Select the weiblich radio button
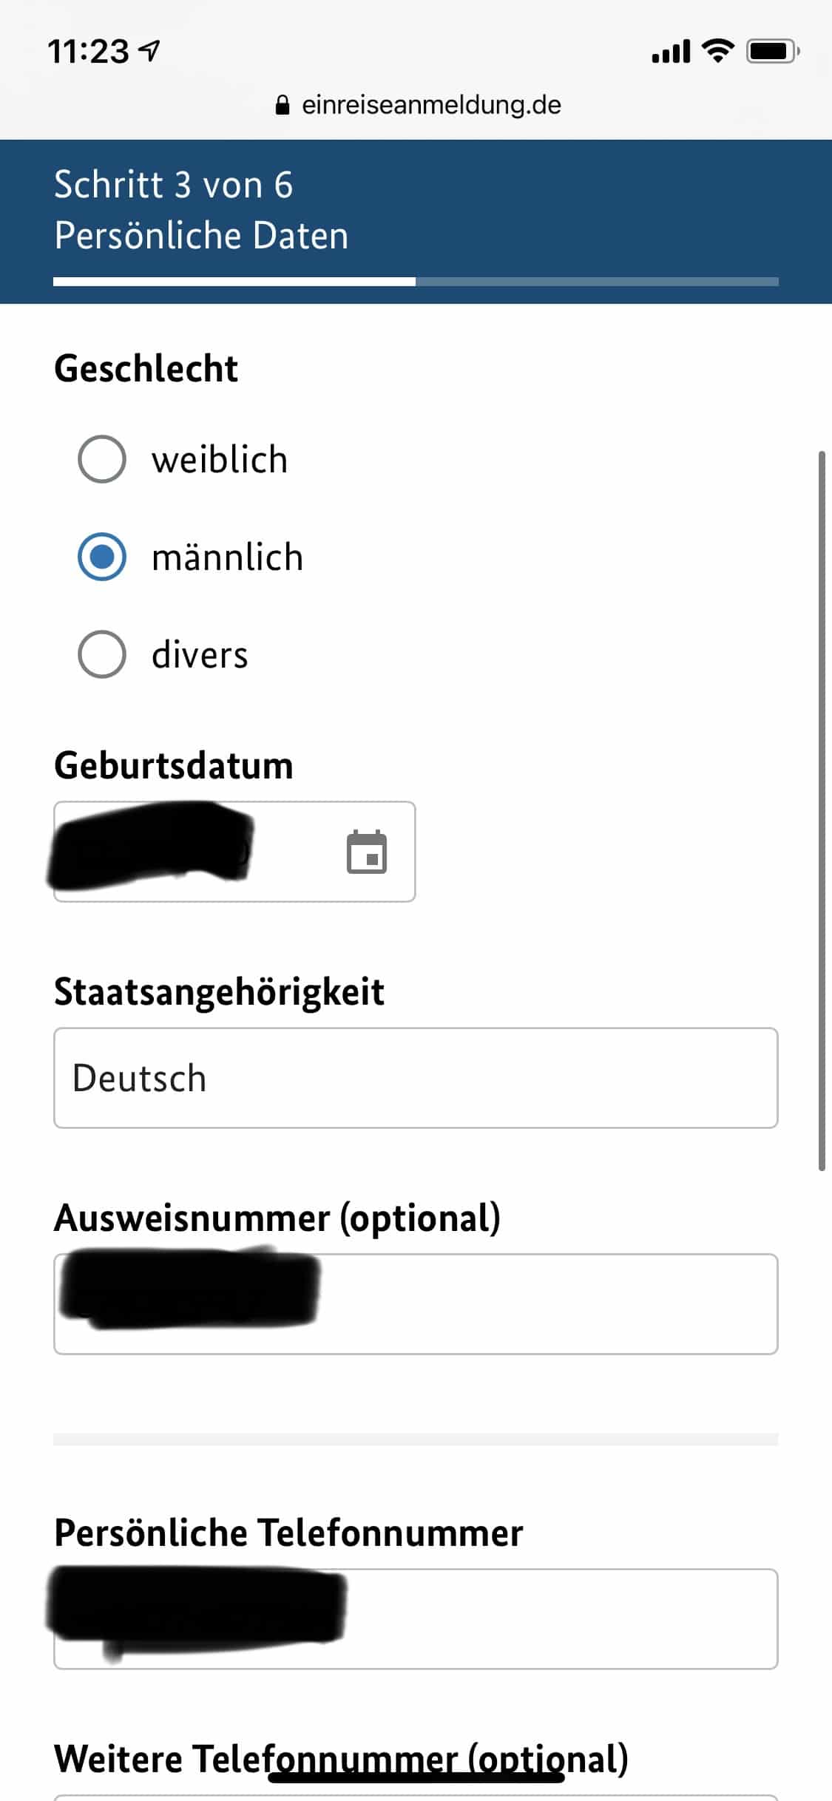This screenshot has height=1801, width=832. 102,458
